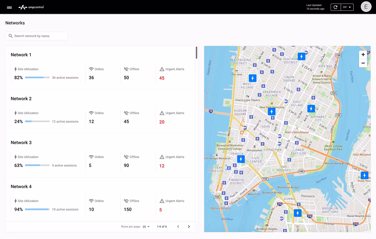Go to the previous page of networks
Viewport: 376px width, 239px height.
(x=178, y=227)
